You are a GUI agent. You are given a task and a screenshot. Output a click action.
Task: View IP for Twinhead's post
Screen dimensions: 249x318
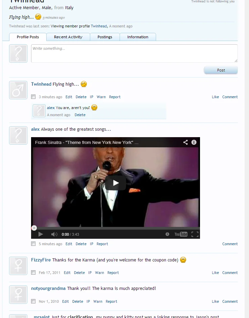pyautogui.click(x=92, y=97)
